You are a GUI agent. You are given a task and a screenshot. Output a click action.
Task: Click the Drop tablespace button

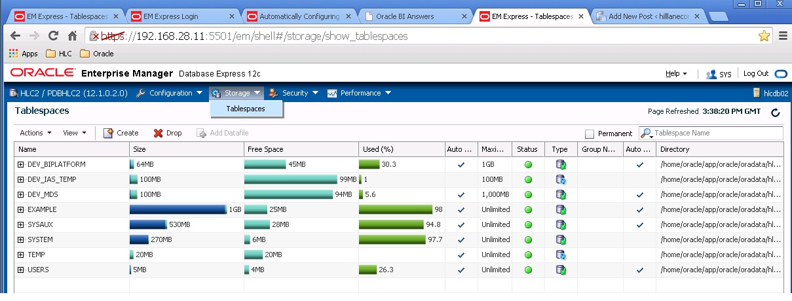[168, 133]
